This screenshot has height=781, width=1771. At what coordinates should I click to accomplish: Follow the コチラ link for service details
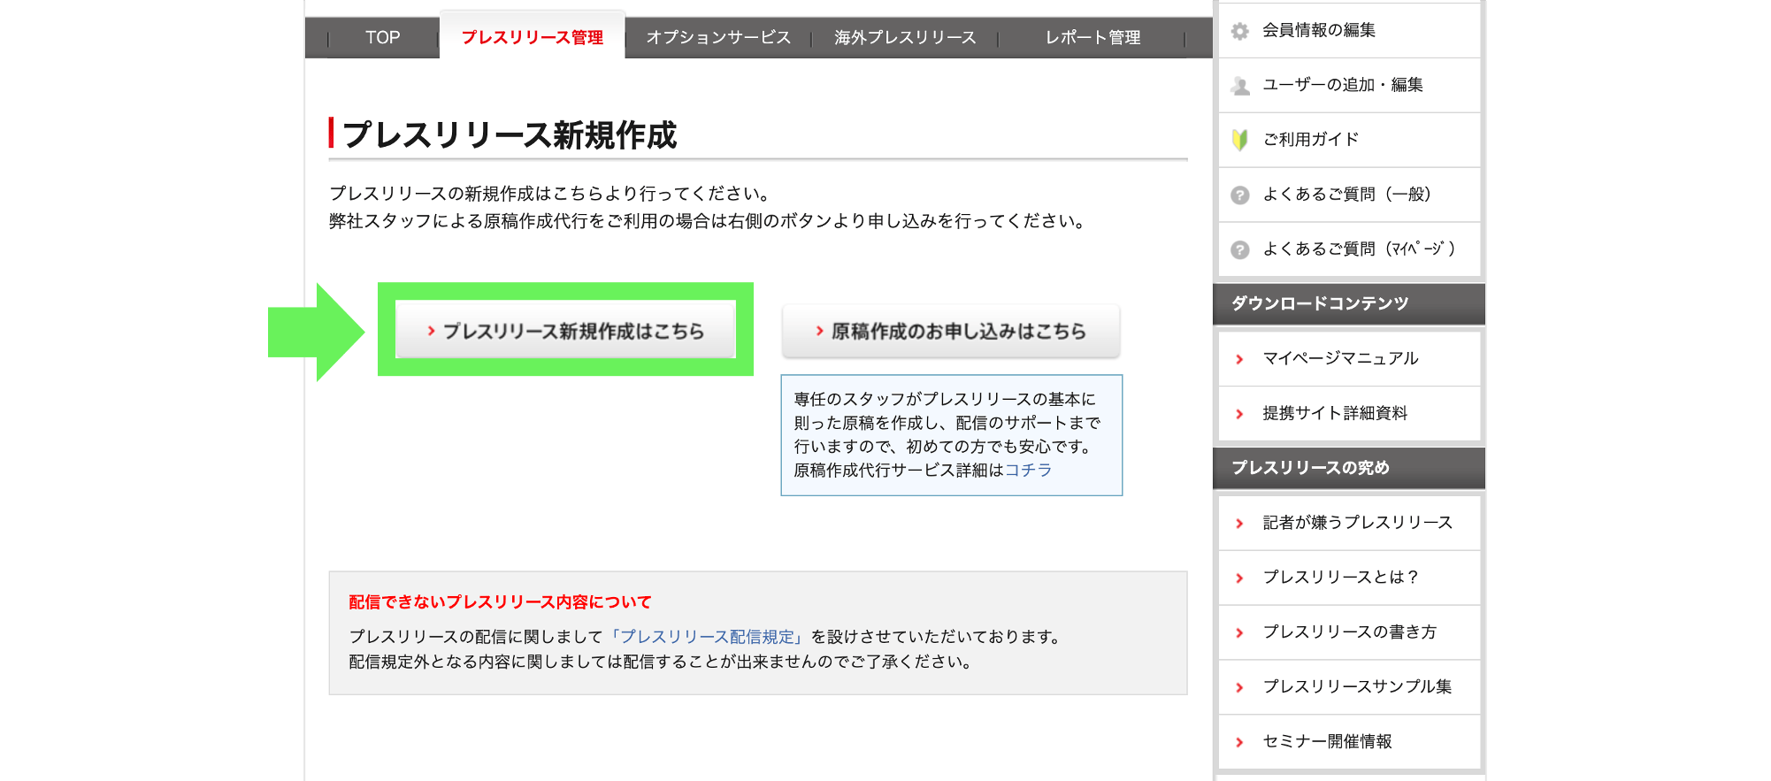coord(1028,471)
